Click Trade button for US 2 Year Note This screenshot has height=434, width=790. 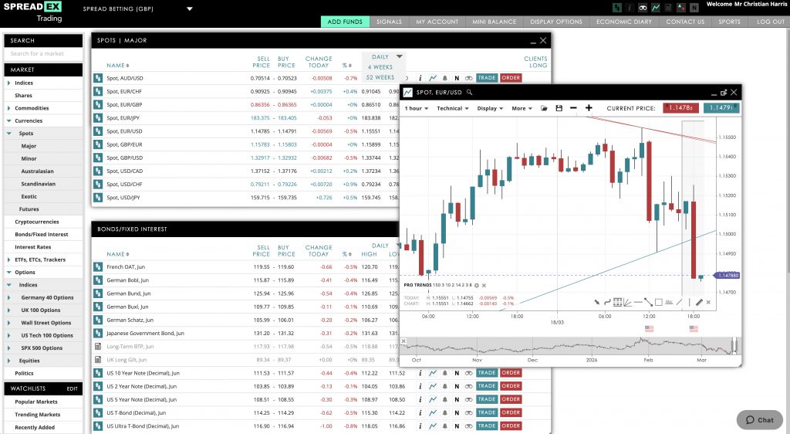[x=487, y=386]
